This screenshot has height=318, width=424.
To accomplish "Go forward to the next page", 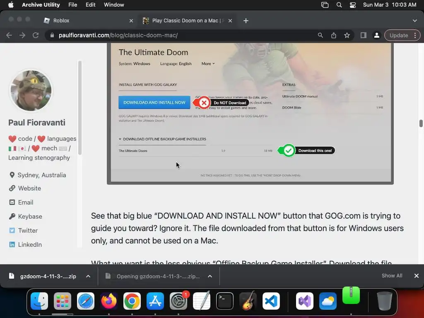I will (22, 35).
